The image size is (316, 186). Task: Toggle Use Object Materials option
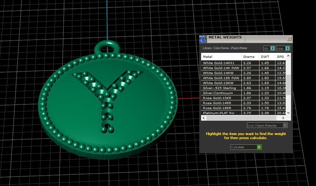click(x=267, y=125)
